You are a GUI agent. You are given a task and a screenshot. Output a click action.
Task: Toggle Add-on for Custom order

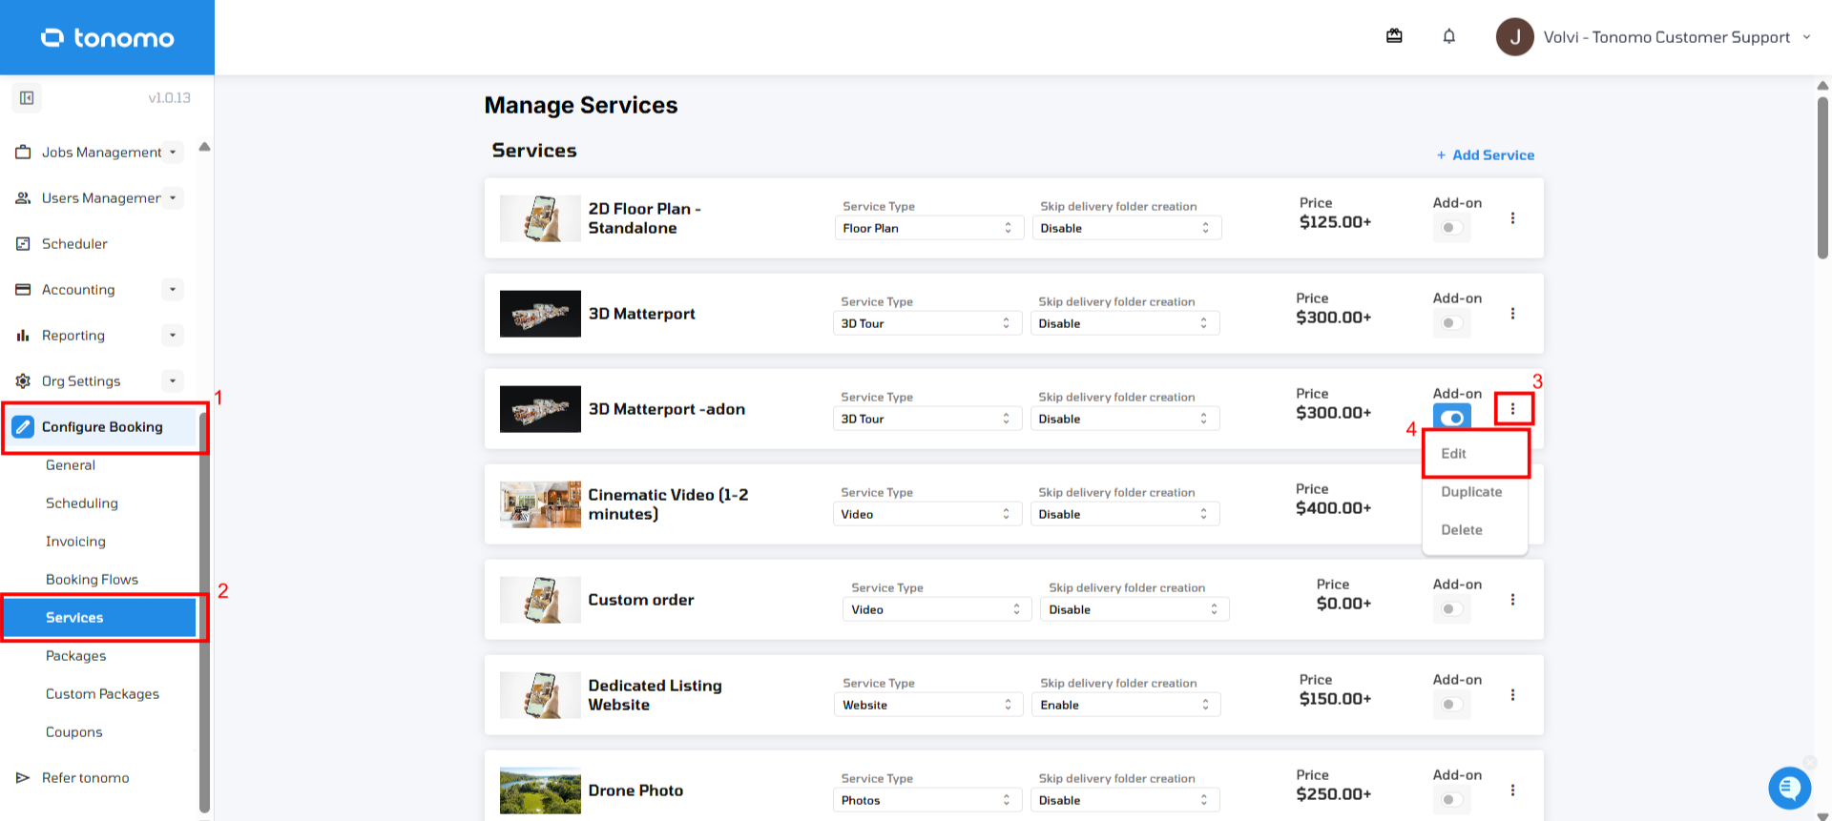pos(1451,609)
